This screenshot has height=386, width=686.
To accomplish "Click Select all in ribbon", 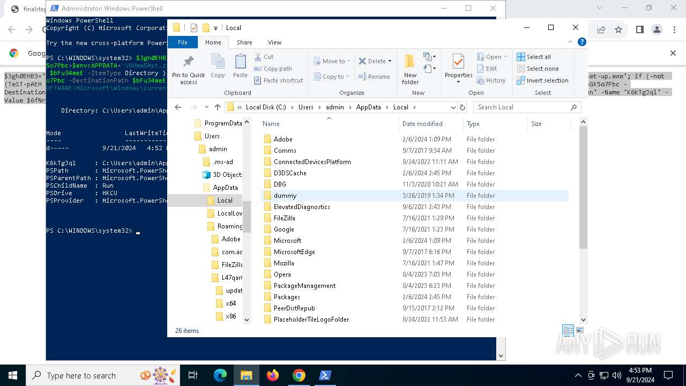I will (534, 57).
